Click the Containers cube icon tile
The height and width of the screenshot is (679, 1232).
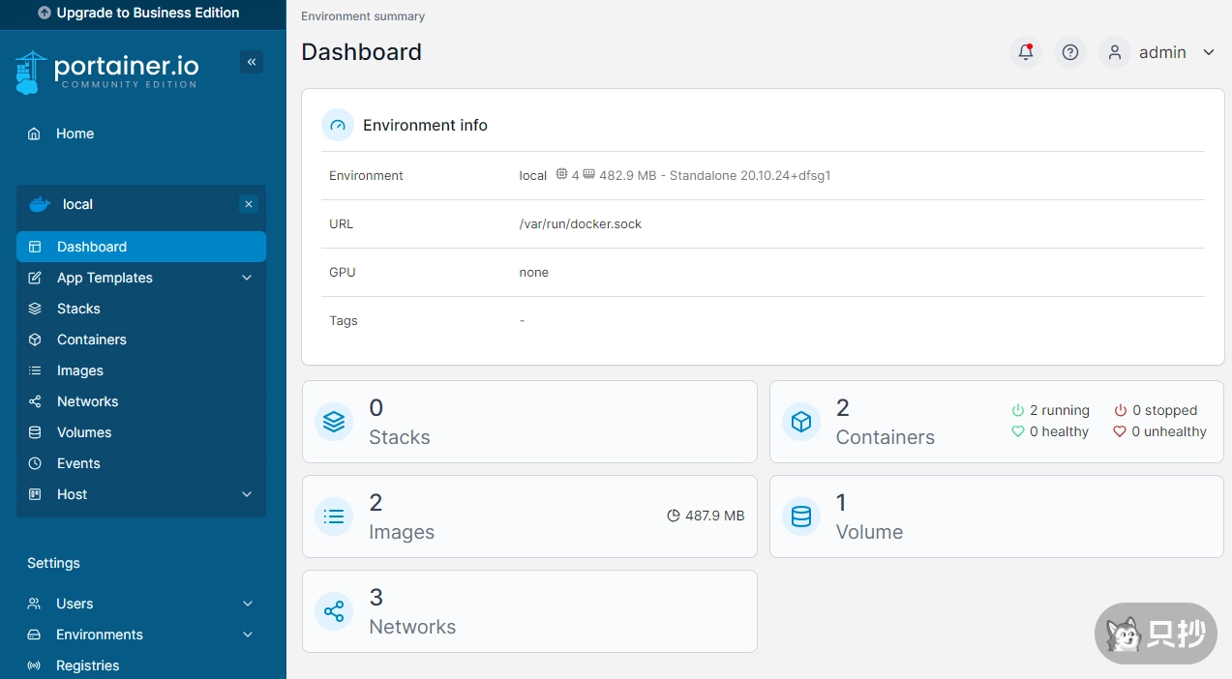pos(801,422)
